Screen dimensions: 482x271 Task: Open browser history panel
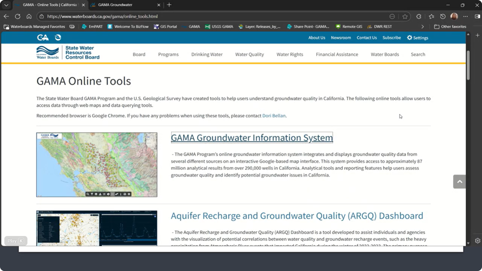coord(443,16)
